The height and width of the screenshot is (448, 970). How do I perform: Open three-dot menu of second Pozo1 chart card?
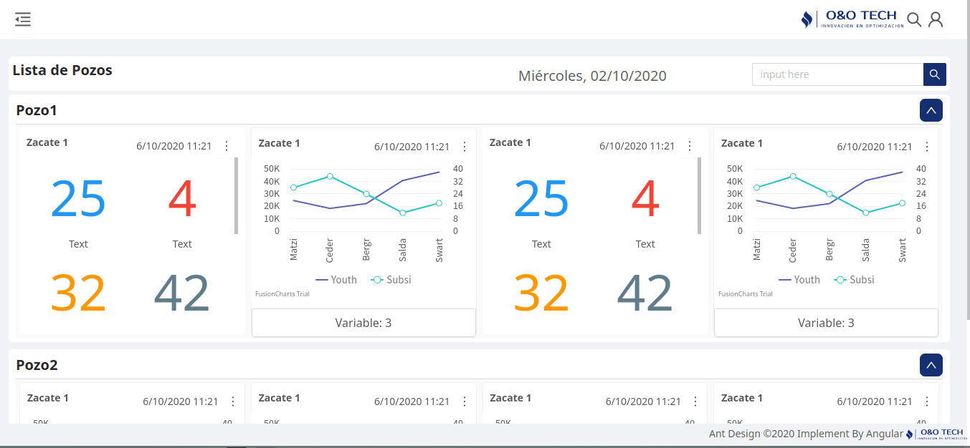tap(927, 147)
